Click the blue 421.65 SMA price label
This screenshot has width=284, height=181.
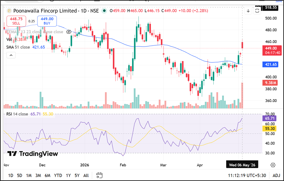tap(271, 65)
